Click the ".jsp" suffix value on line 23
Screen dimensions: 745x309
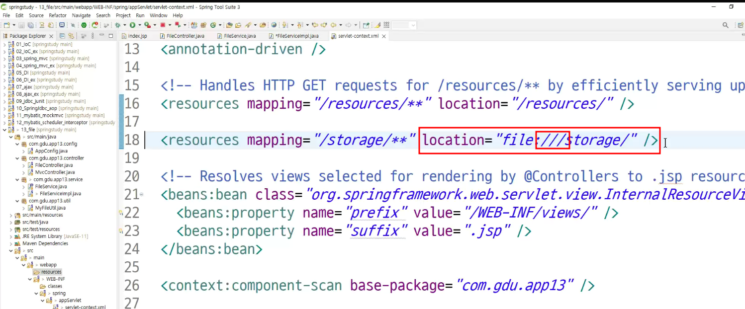(x=488, y=231)
